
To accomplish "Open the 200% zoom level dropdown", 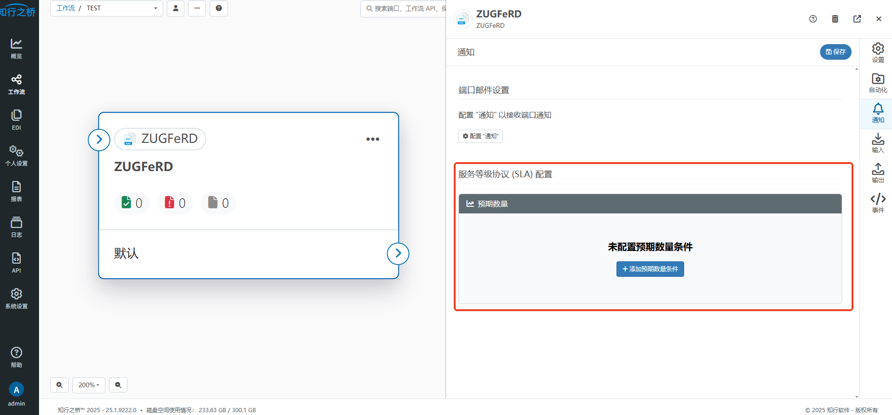I will [89, 385].
